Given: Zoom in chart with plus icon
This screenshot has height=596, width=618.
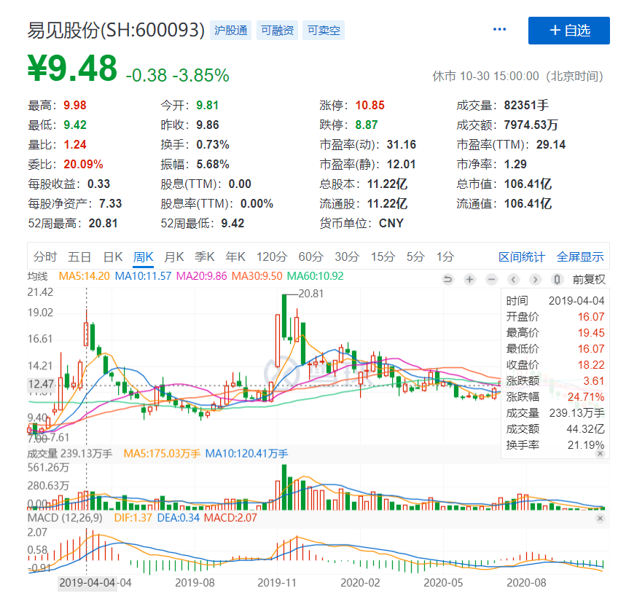Looking at the screenshot, I should (x=469, y=280).
